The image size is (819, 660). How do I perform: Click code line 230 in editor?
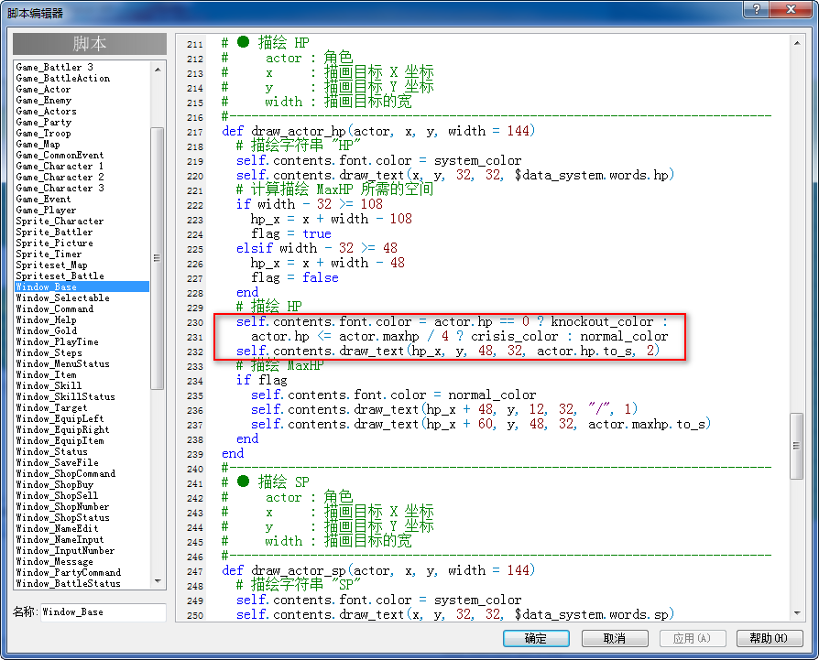point(452,321)
